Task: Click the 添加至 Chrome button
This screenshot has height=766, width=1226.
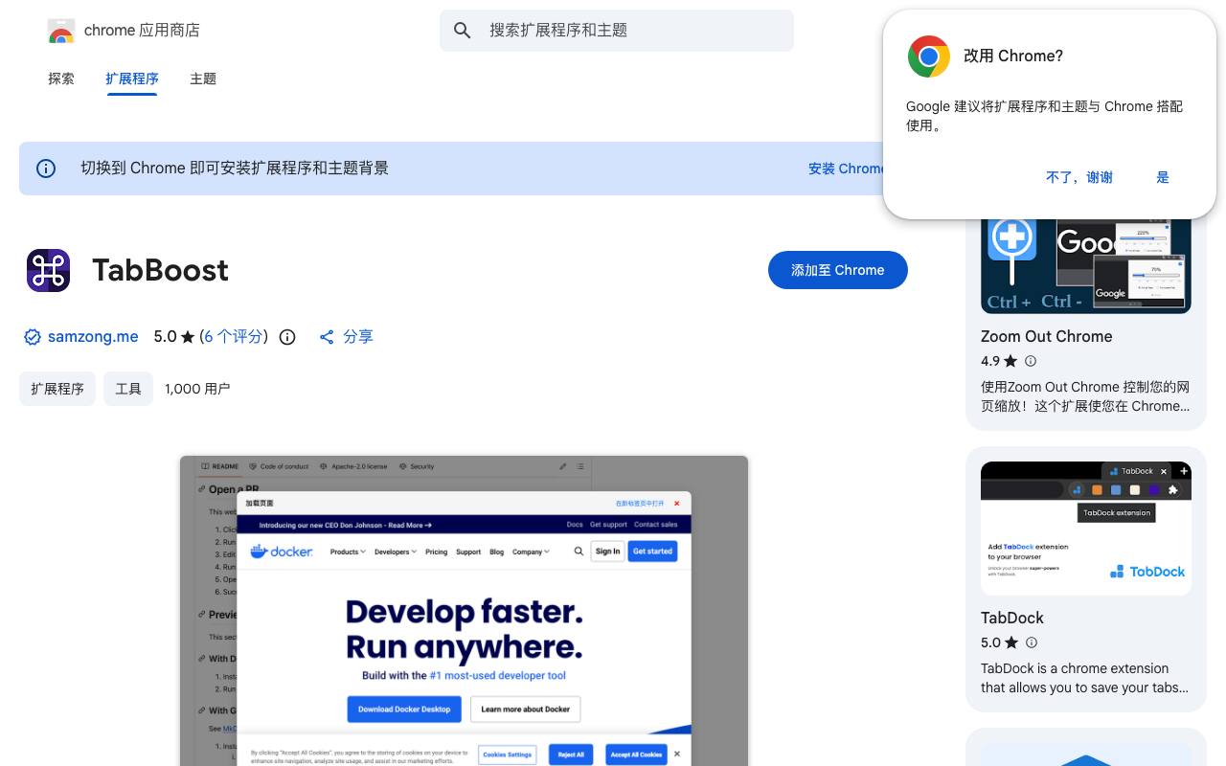Action: [x=838, y=270]
